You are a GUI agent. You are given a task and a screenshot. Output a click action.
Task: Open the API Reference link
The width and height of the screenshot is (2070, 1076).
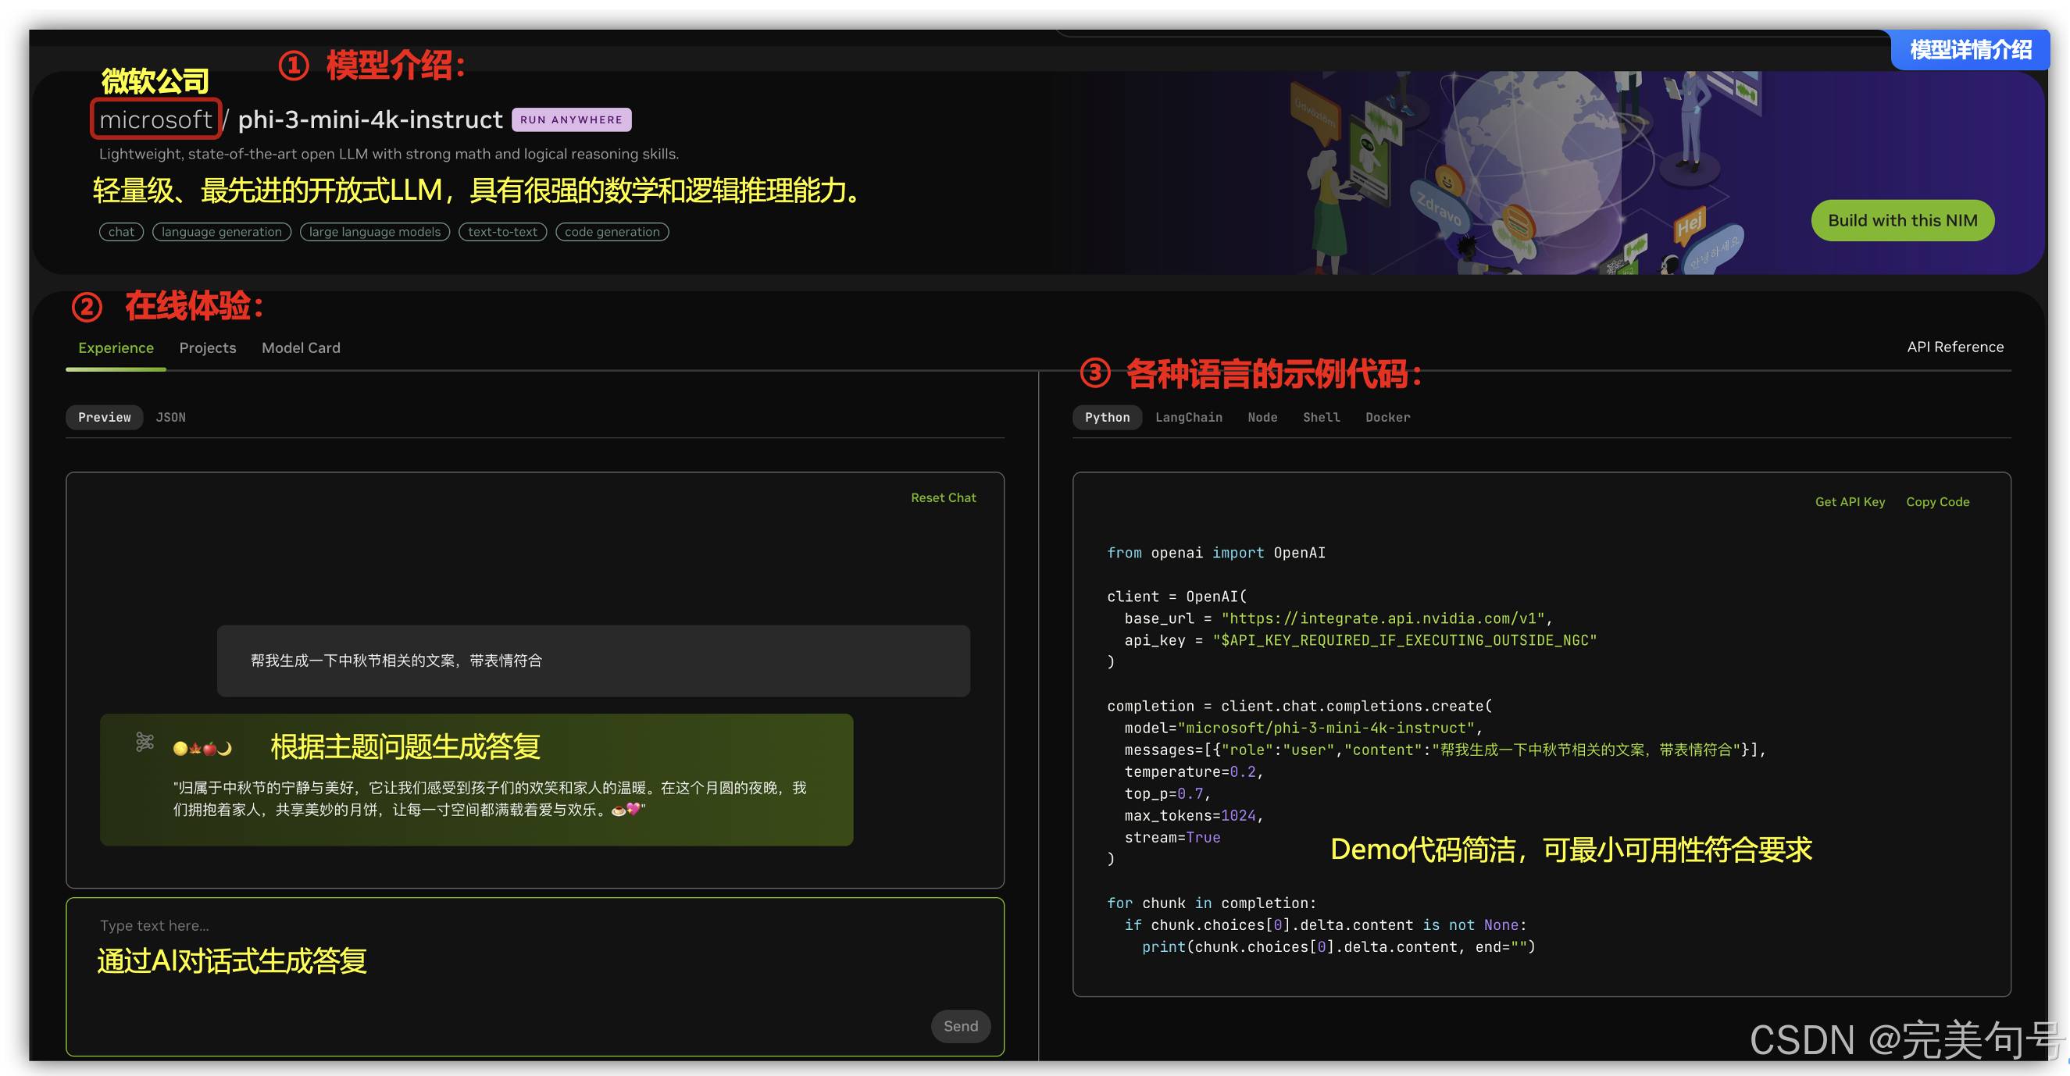tap(1955, 347)
